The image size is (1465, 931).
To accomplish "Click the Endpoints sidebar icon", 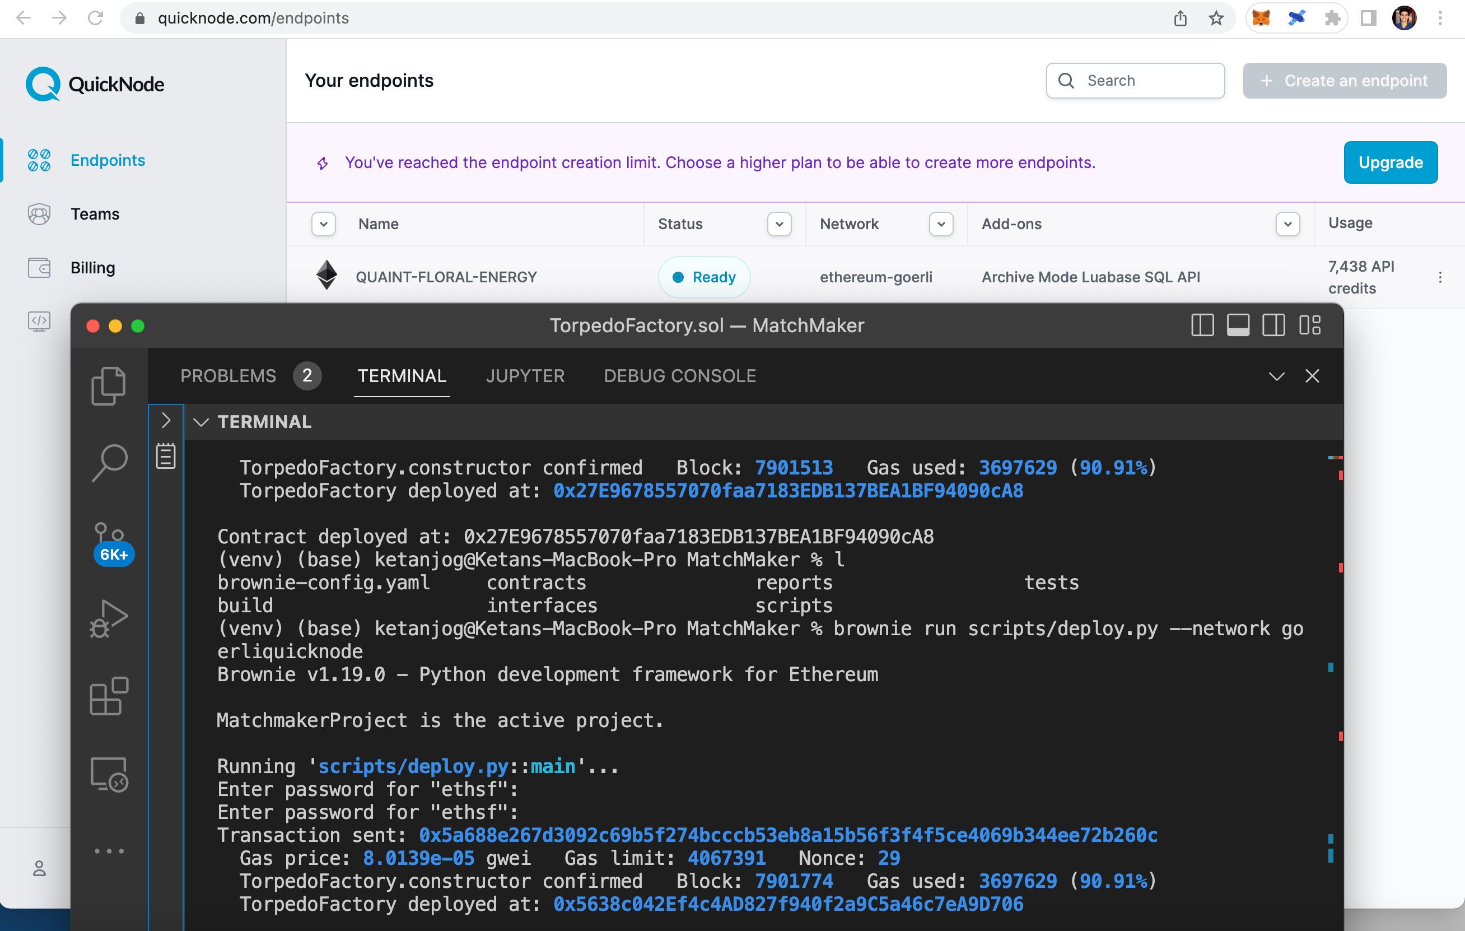I will click(39, 160).
